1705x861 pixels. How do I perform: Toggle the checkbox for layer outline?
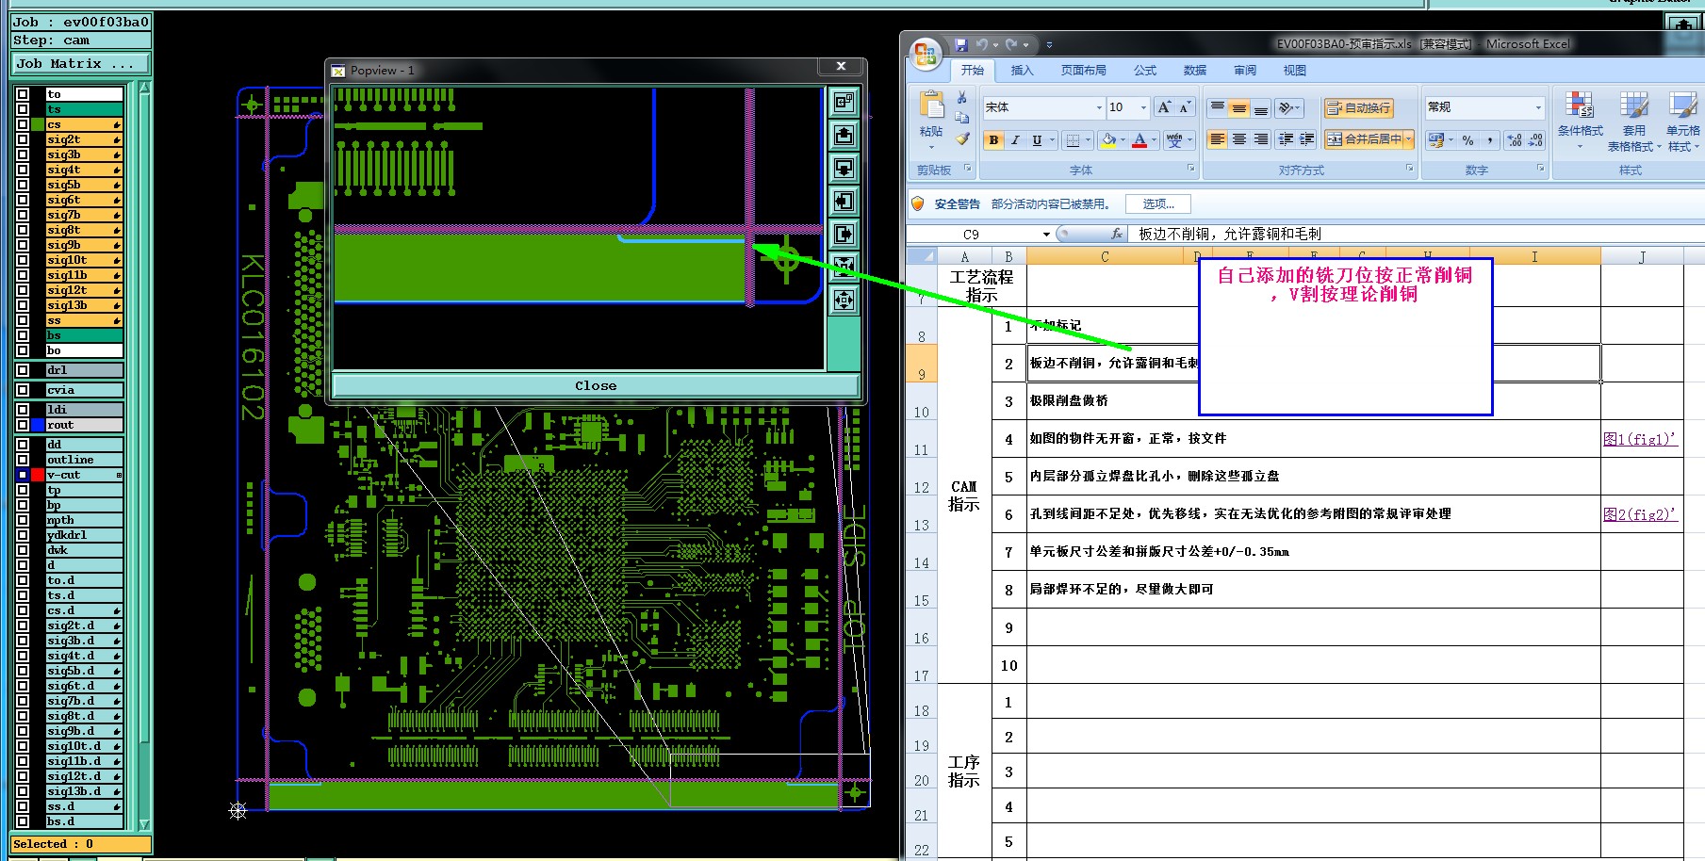[x=23, y=460]
